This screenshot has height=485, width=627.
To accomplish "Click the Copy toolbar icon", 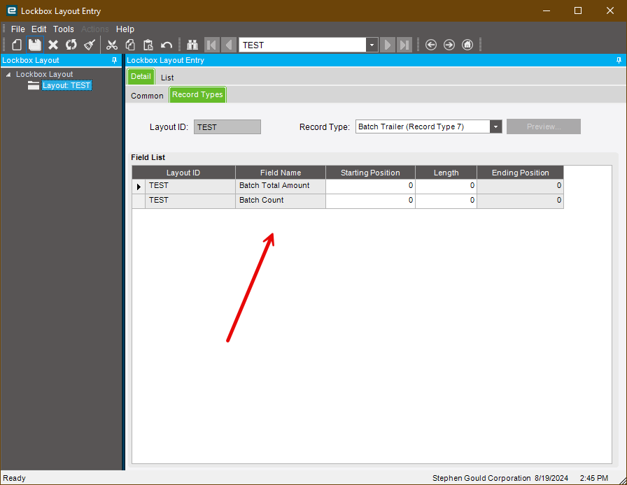I will click(130, 45).
